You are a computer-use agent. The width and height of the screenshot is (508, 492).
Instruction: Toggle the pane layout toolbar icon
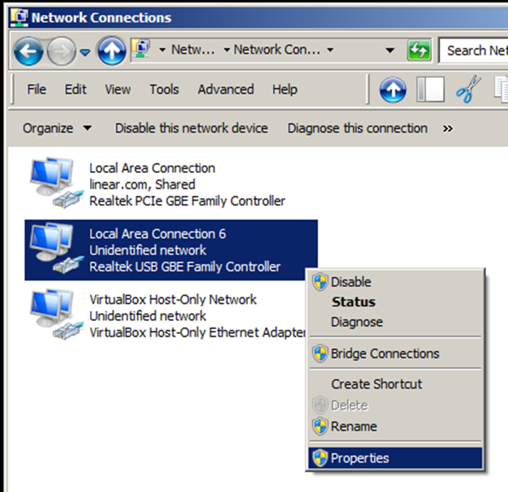430,89
